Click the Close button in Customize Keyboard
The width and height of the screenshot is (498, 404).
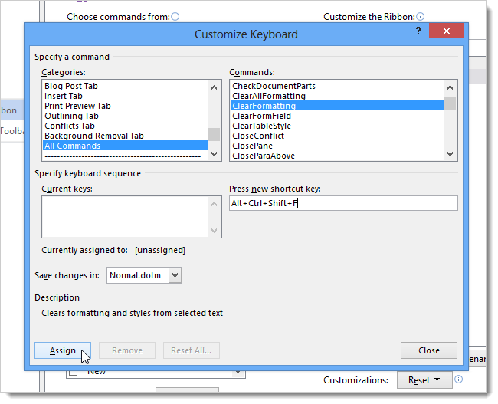point(429,350)
